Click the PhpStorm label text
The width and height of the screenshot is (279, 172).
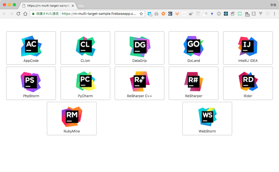pyautogui.click(x=31, y=96)
